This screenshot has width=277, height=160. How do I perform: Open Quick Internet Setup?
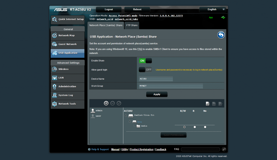[68, 19]
